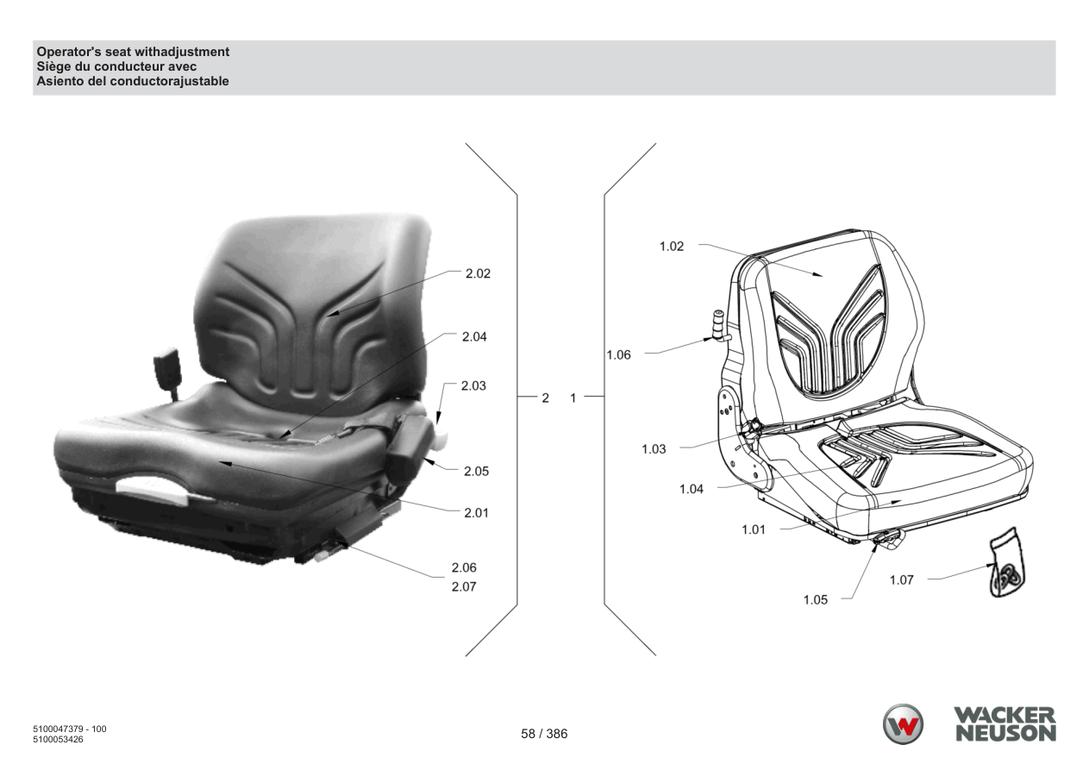Click group number 2 beside left bracket
Viewport: 1089px width, 770px height.
(x=545, y=398)
